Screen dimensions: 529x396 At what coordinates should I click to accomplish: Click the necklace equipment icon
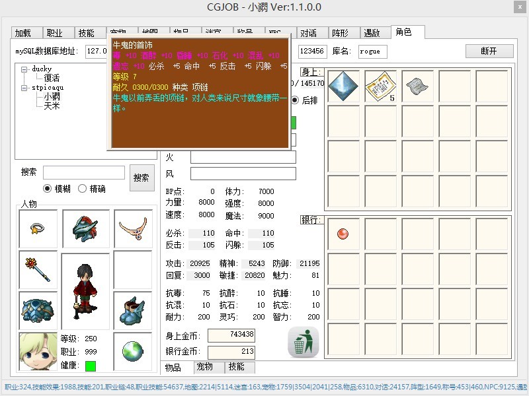click(x=133, y=229)
